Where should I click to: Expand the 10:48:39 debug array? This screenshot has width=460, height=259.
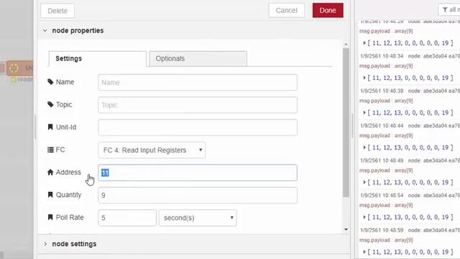click(364, 113)
